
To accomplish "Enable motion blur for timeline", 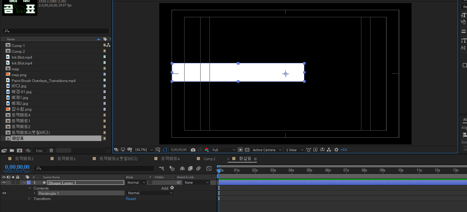I will point(198,168).
